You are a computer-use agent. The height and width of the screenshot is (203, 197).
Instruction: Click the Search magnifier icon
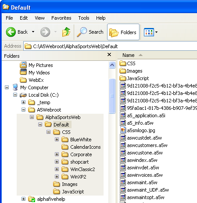82,32
